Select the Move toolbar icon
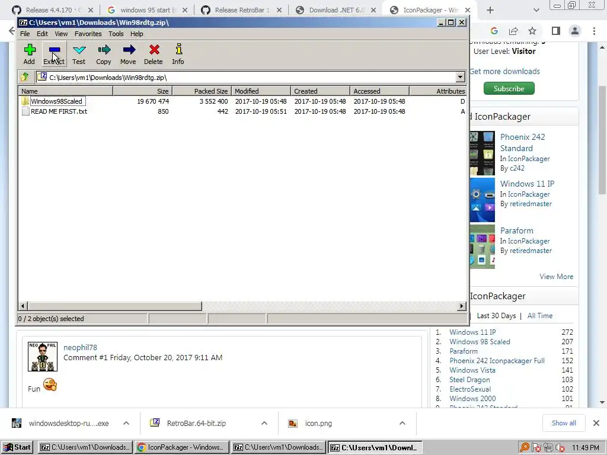Viewport: 607px width, 455px height. [129, 54]
